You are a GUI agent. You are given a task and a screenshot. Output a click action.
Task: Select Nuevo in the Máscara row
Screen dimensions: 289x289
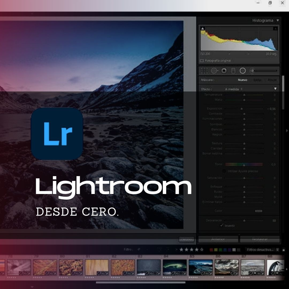pos(242,80)
